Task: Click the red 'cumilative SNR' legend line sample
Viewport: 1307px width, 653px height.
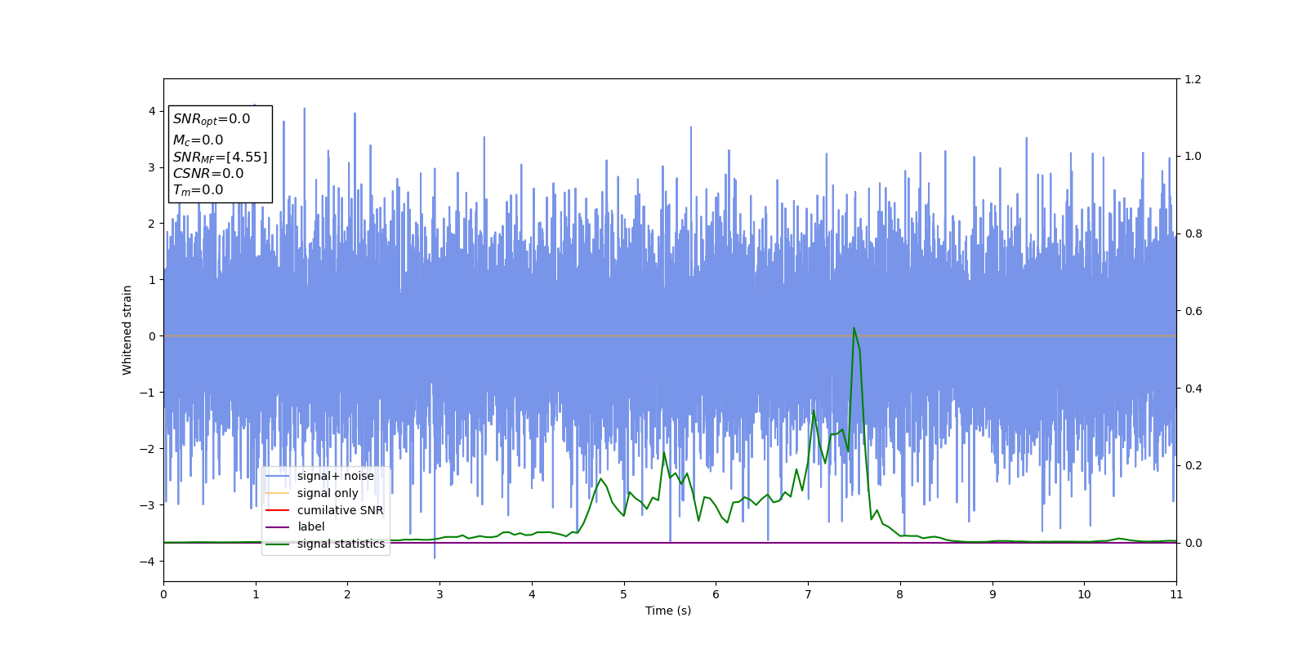Action: [x=278, y=510]
